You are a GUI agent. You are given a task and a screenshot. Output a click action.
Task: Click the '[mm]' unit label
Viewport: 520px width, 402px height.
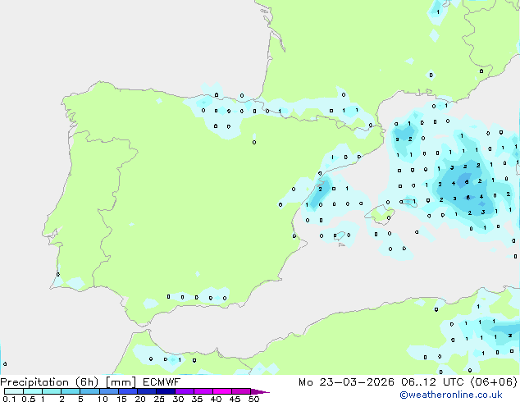121,382
